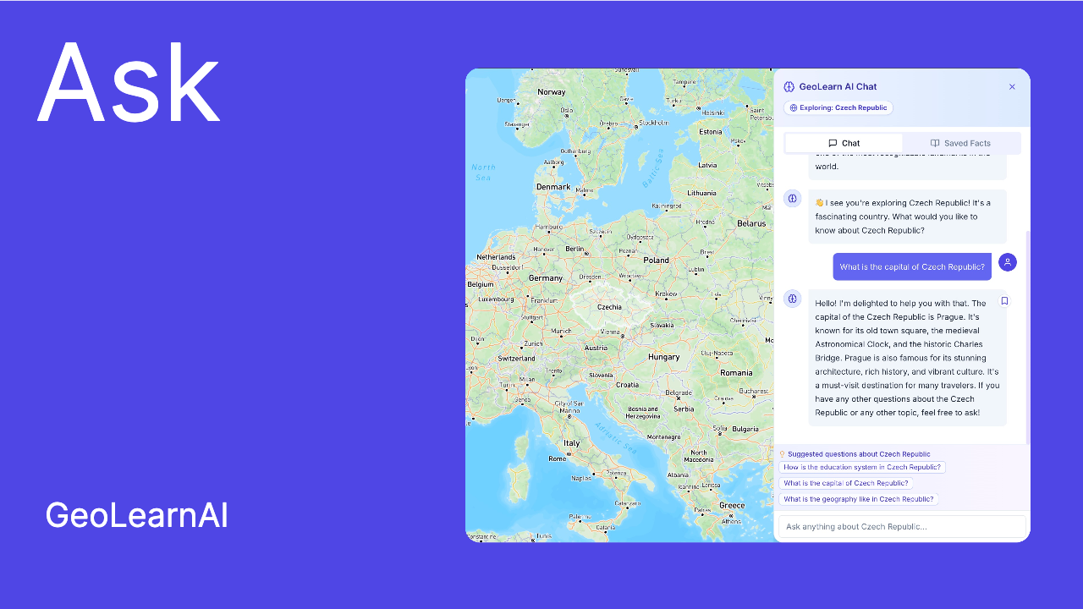The height and width of the screenshot is (609, 1083).
Task: Click the sent message bubble about the capital
Action: click(912, 266)
